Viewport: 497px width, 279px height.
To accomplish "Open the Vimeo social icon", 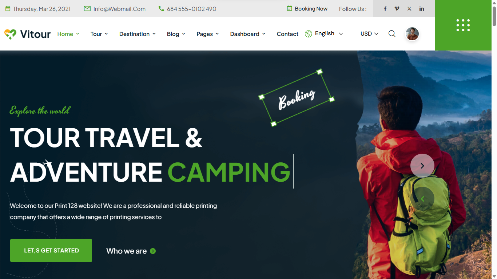I will click(x=397, y=9).
